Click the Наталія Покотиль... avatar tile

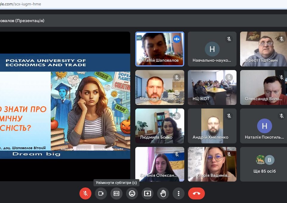[265, 125]
